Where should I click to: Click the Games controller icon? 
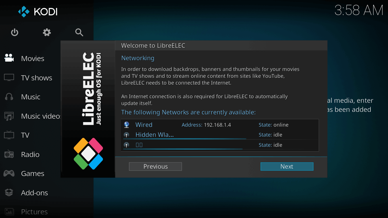click(x=9, y=173)
